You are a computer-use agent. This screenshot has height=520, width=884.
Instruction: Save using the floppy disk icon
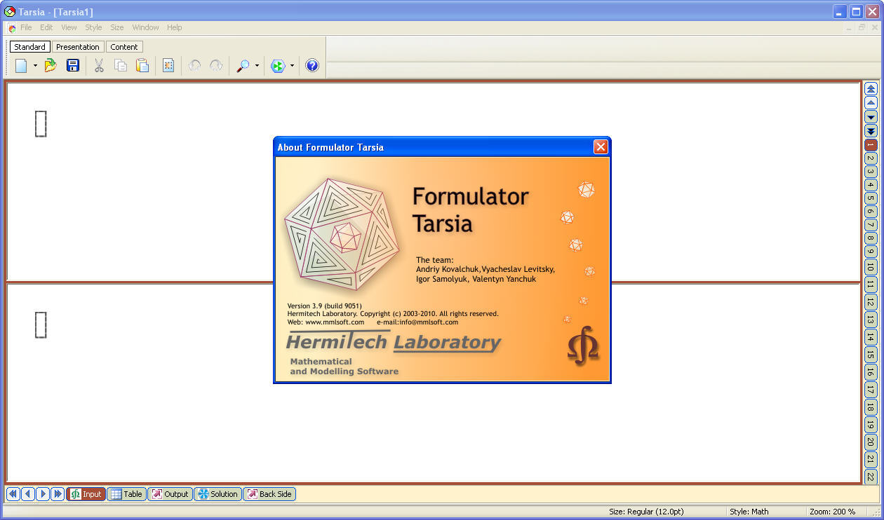coord(72,66)
